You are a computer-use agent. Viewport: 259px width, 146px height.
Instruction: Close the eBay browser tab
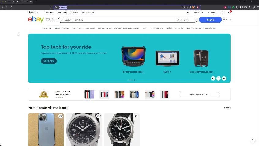(31, 2)
